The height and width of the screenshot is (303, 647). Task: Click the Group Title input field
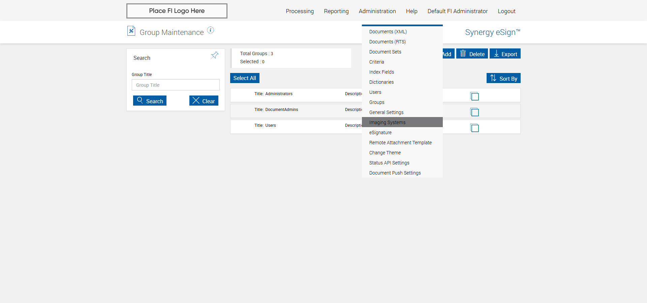coord(176,85)
